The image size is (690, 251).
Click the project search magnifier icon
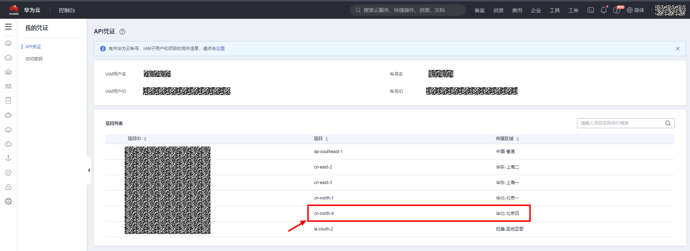point(668,123)
